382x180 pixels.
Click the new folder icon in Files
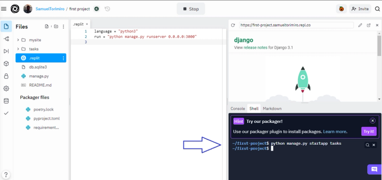(x=56, y=27)
